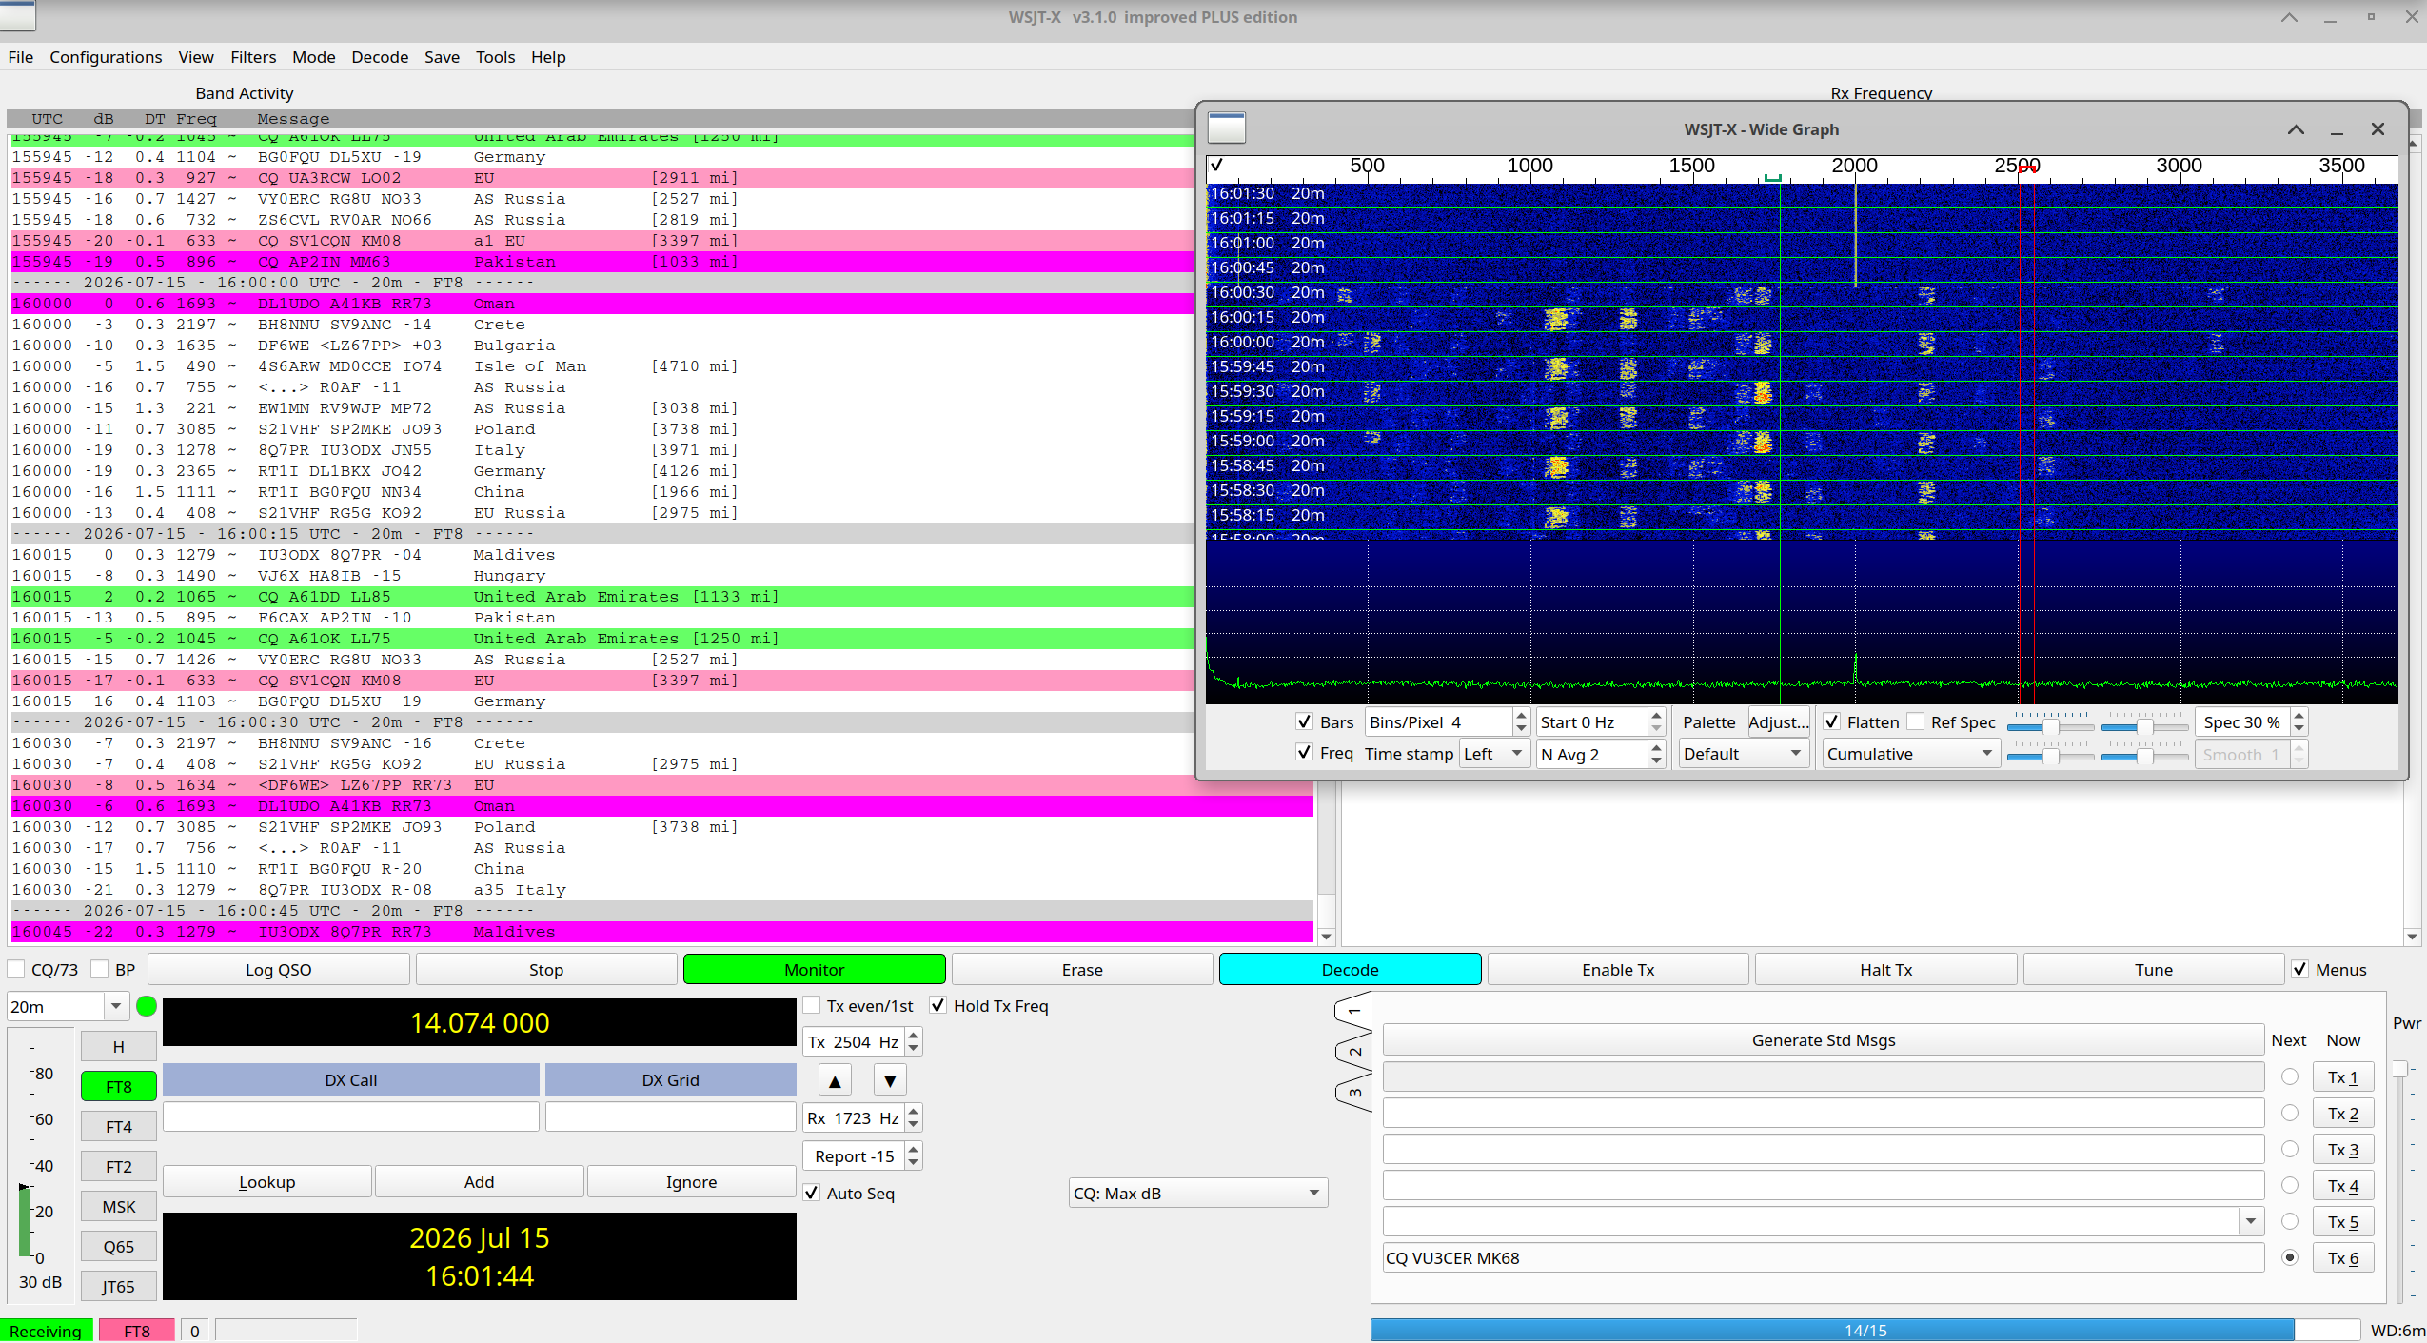The image size is (2427, 1343).
Task: Click the Halt Tx button
Action: coord(1886,969)
